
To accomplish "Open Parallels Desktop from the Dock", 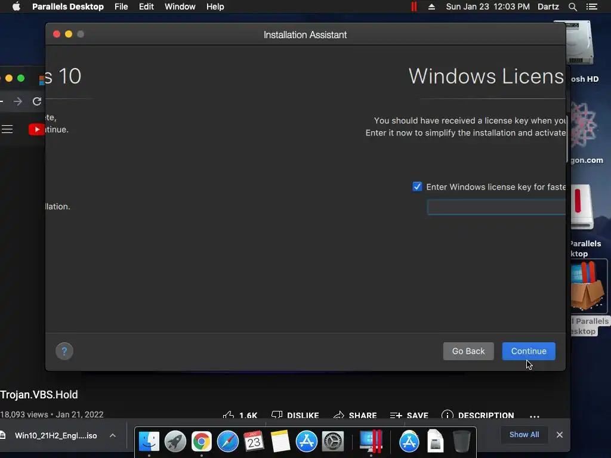I will [371, 441].
